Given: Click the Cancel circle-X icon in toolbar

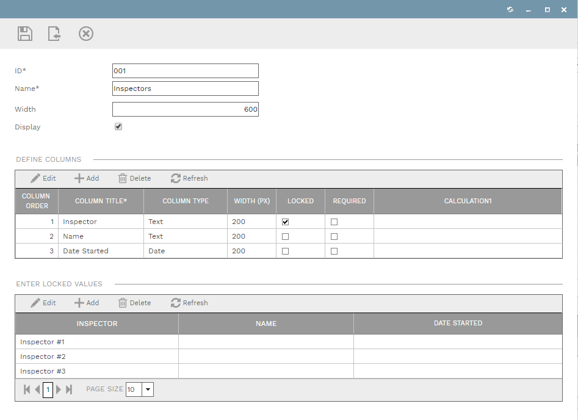Looking at the screenshot, I should tap(86, 34).
